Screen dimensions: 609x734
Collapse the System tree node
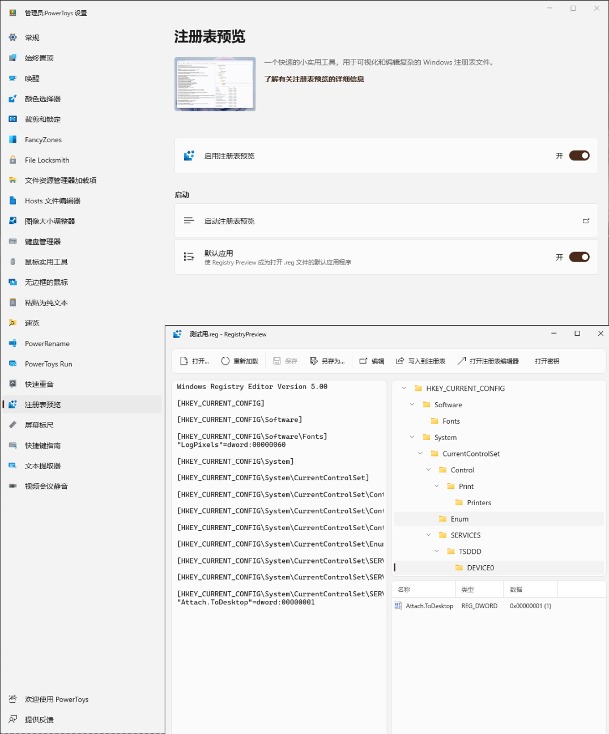(412, 437)
